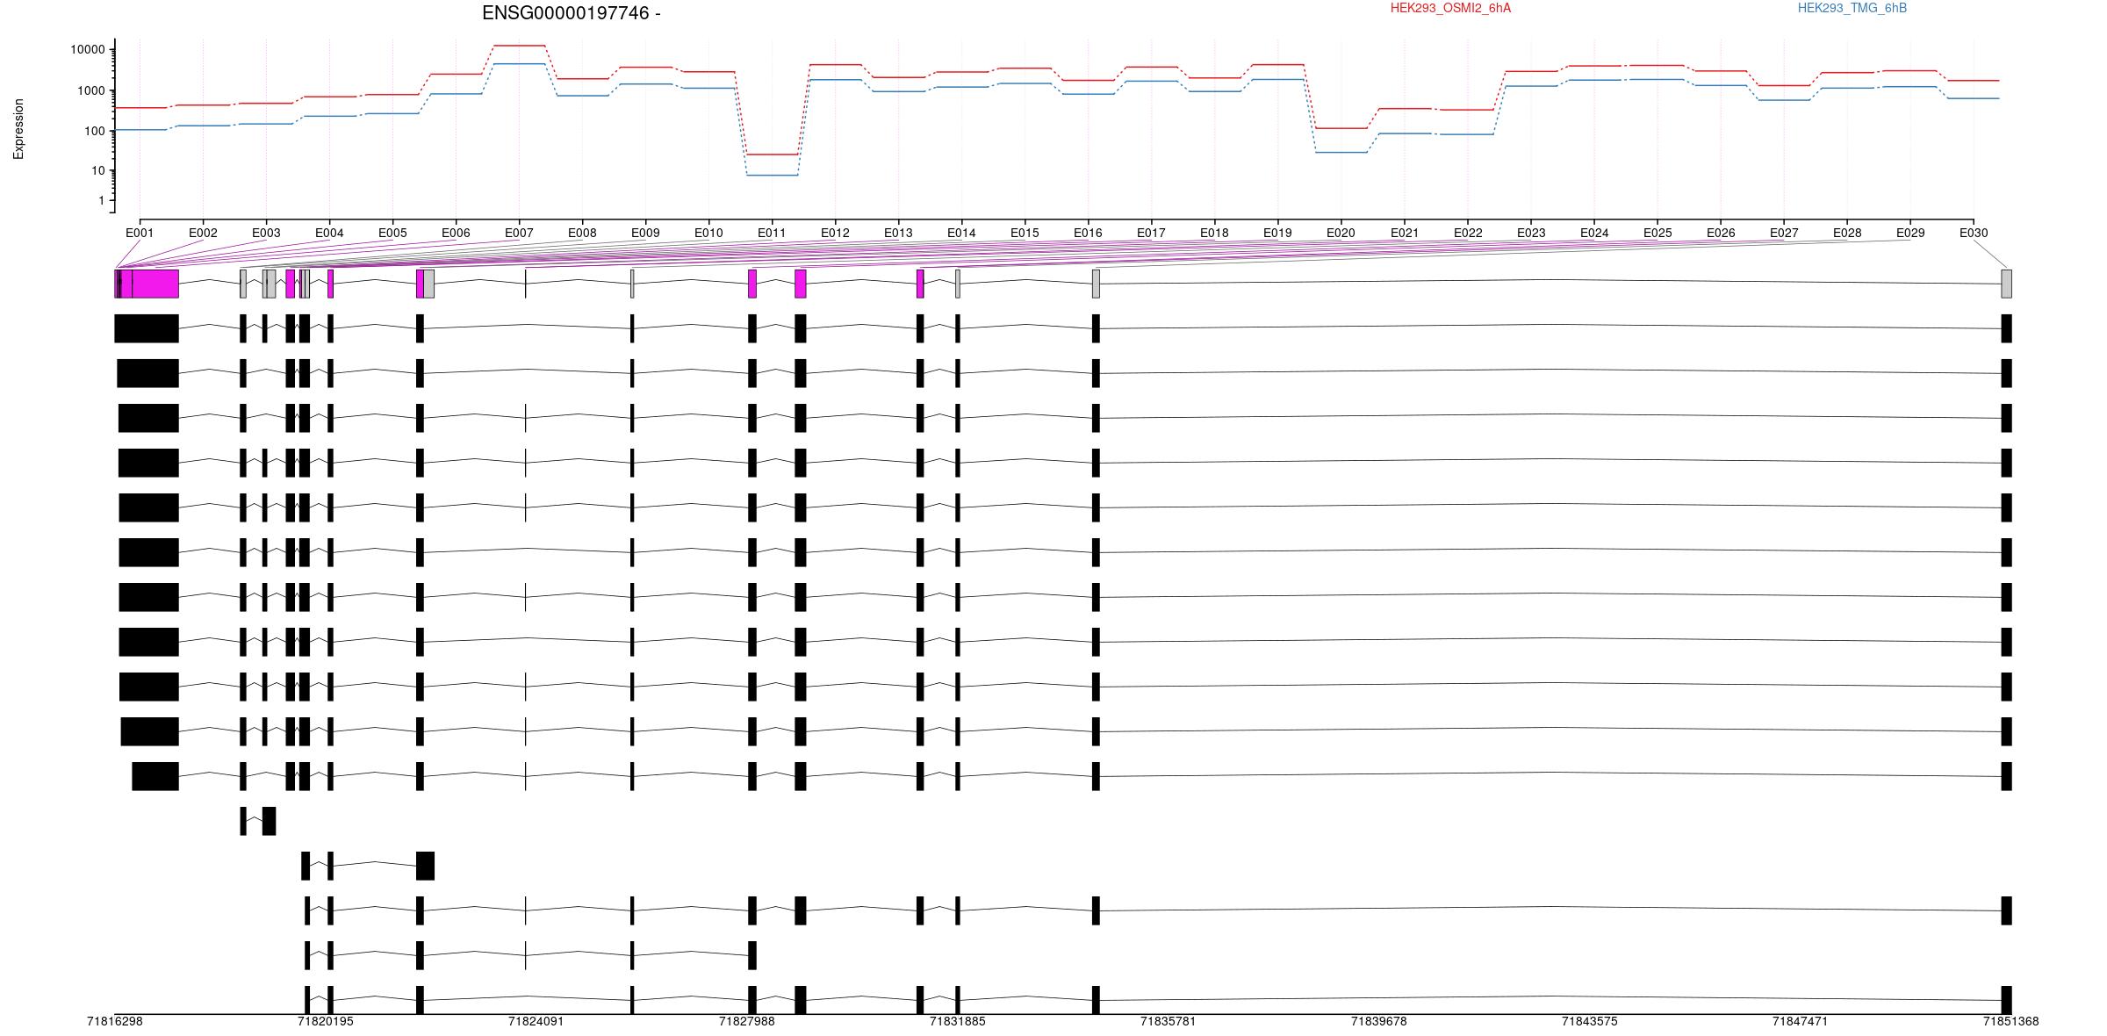Click exon bin label E028
Viewport: 2107px width, 1036px height.
tap(1847, 233)
